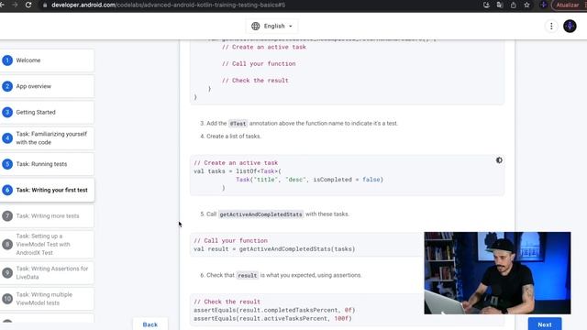Click the webcam video overlay of presenter

497,273
